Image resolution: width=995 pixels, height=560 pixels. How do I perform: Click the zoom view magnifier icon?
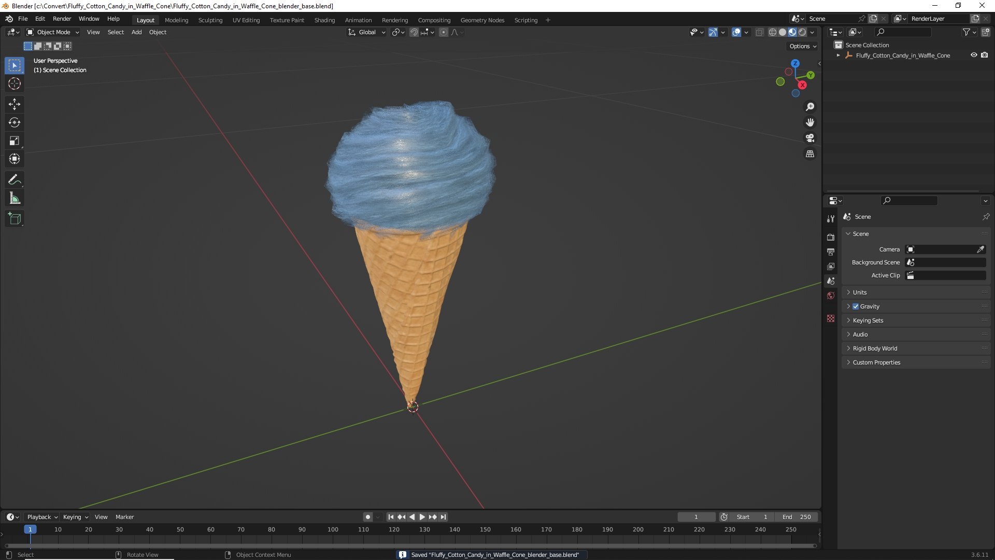click(x=810, y=107)
